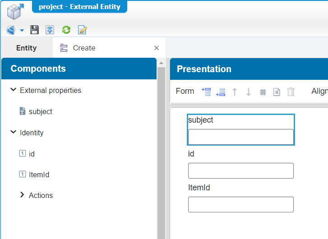
Task: Click the Save icon in the toolbar
Action: pyautogui.click(x=35, y=30)
